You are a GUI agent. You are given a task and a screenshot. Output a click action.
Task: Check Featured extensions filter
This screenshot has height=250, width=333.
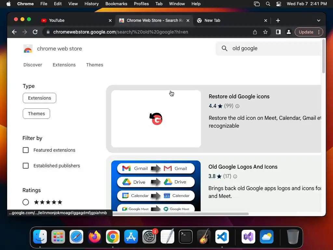click(26, 150)
